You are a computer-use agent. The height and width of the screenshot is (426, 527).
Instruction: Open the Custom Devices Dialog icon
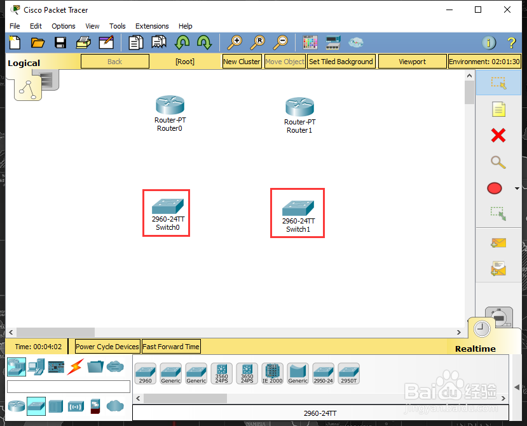[x=333, y=43]
